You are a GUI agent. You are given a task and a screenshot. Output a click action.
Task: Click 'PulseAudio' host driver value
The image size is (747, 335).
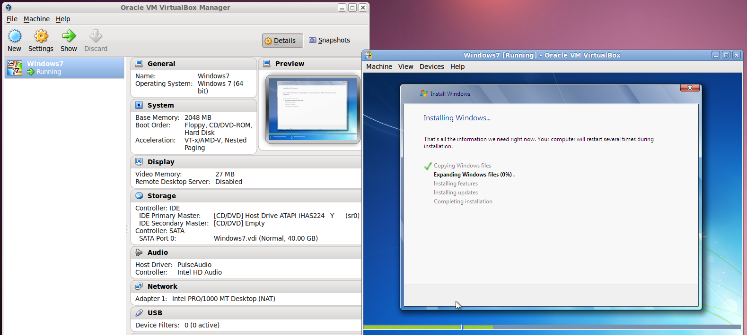pyautogui.click(x=194, y=265)
